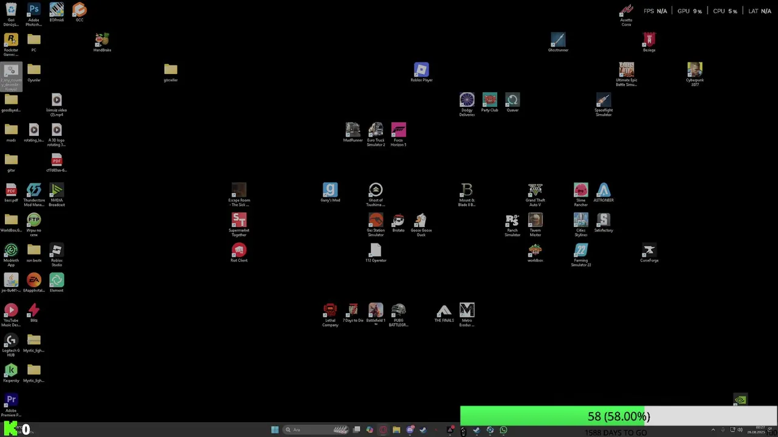Select the Dodgy Deliveries icon
778x437 pixels.
pos(467,105)
